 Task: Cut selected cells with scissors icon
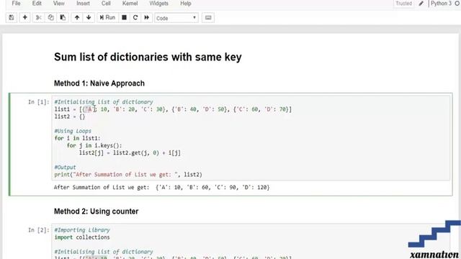pos(38,17)
